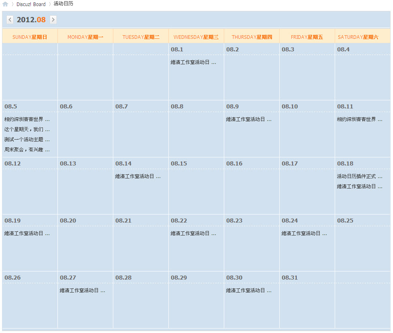Click FRIDAY星期五 column header

307,37
